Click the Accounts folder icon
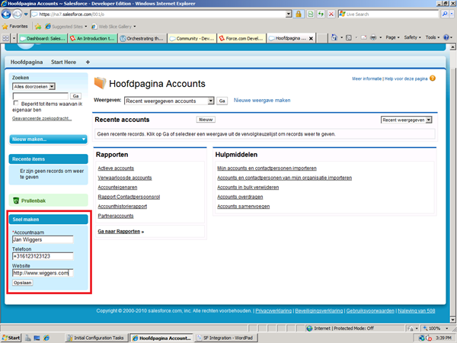 [x=100, y=83]
